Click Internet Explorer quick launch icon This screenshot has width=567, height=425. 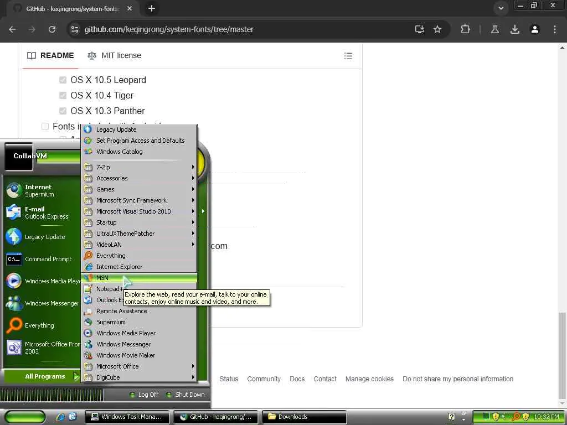(x=60, y=417)
